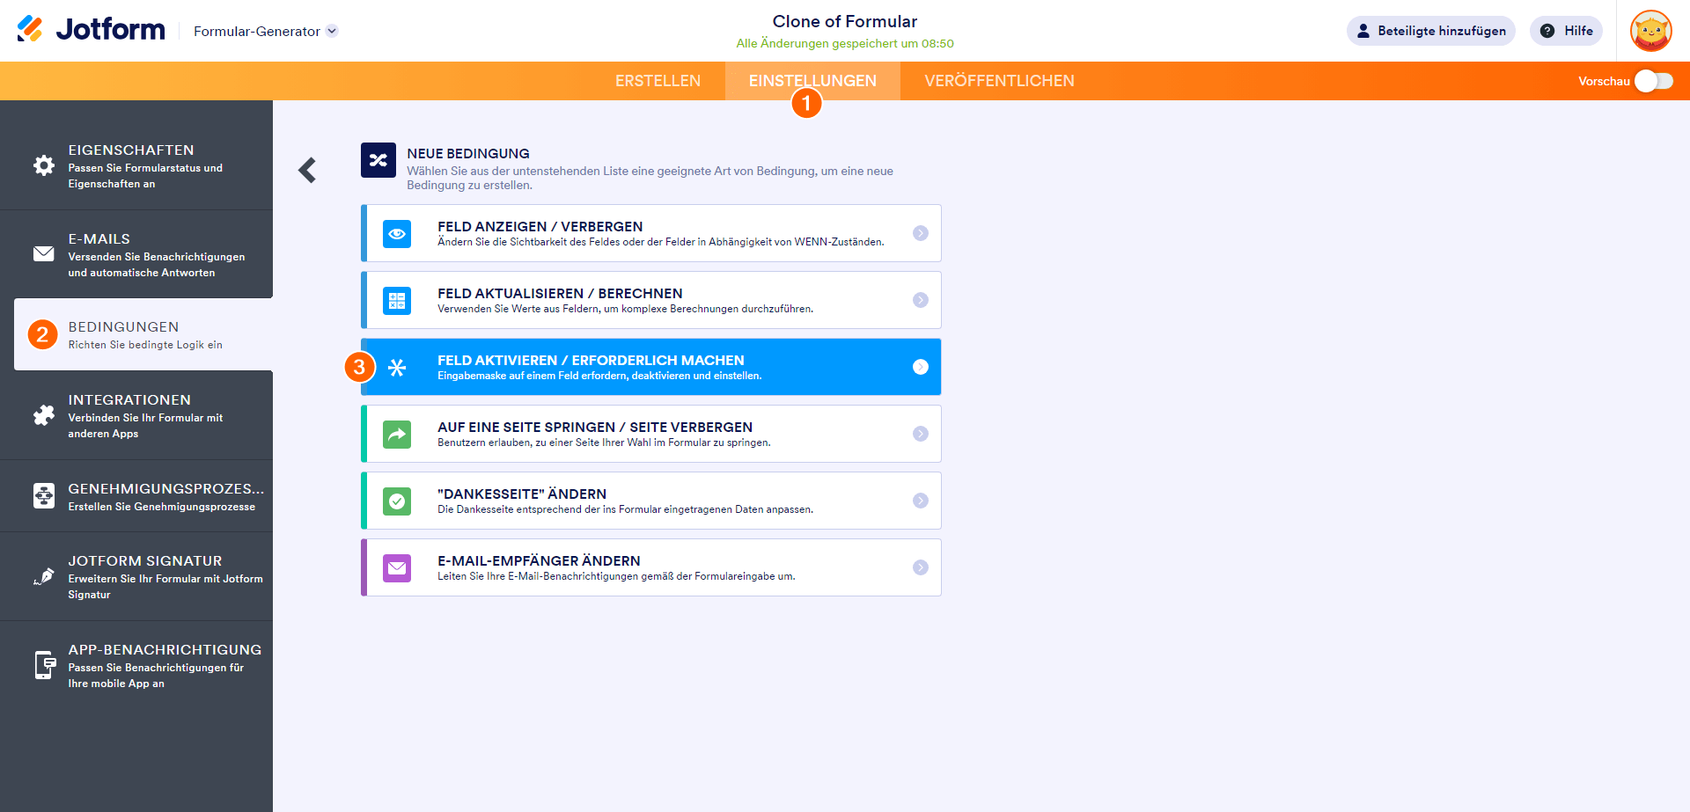Screen dimensions: 1690x812
Task: Click the E-Mails envelope icon
Action: (43, 253)
